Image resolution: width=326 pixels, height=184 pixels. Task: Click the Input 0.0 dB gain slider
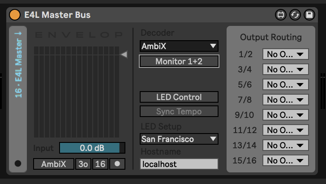coord(92,148)
